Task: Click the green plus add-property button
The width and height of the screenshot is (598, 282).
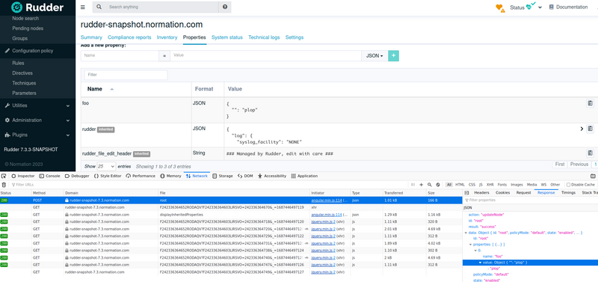Action: tap(394, 55)
